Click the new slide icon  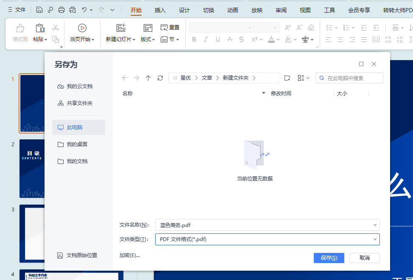[x=121, y=28]
